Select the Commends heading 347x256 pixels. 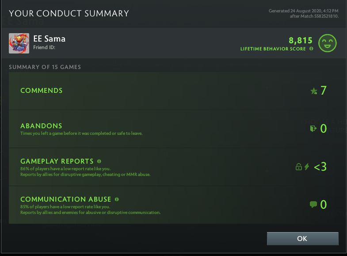point(42,91)
